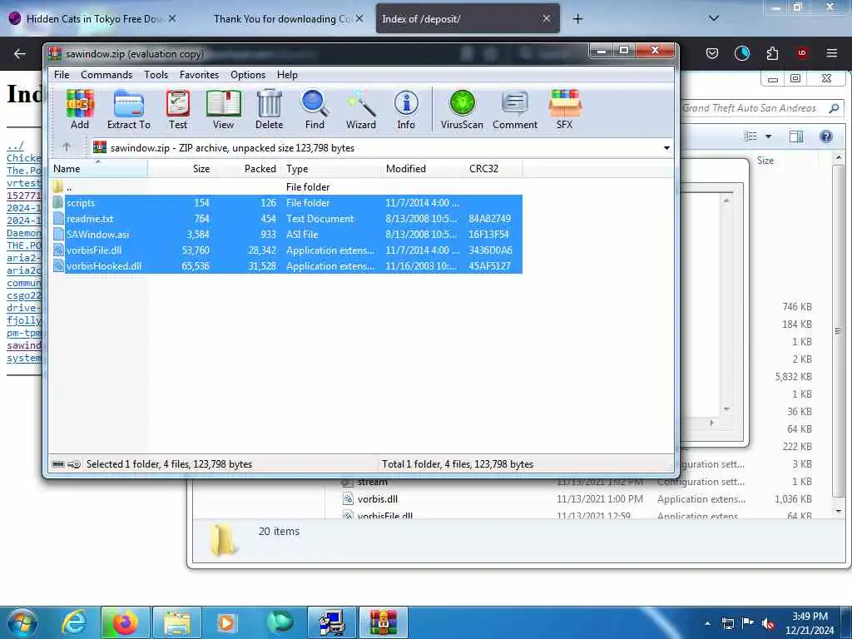Open the Commands menu
Image resolution: width=852 pixels, height=639 pixels.
(106, 74)
